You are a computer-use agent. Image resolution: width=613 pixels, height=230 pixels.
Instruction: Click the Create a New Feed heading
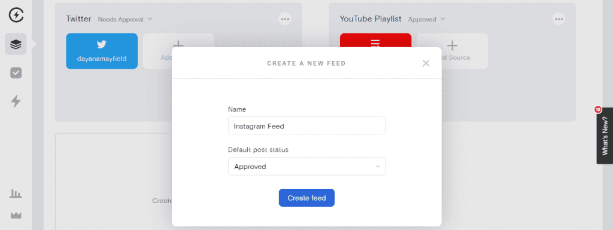tap(306, 63)
